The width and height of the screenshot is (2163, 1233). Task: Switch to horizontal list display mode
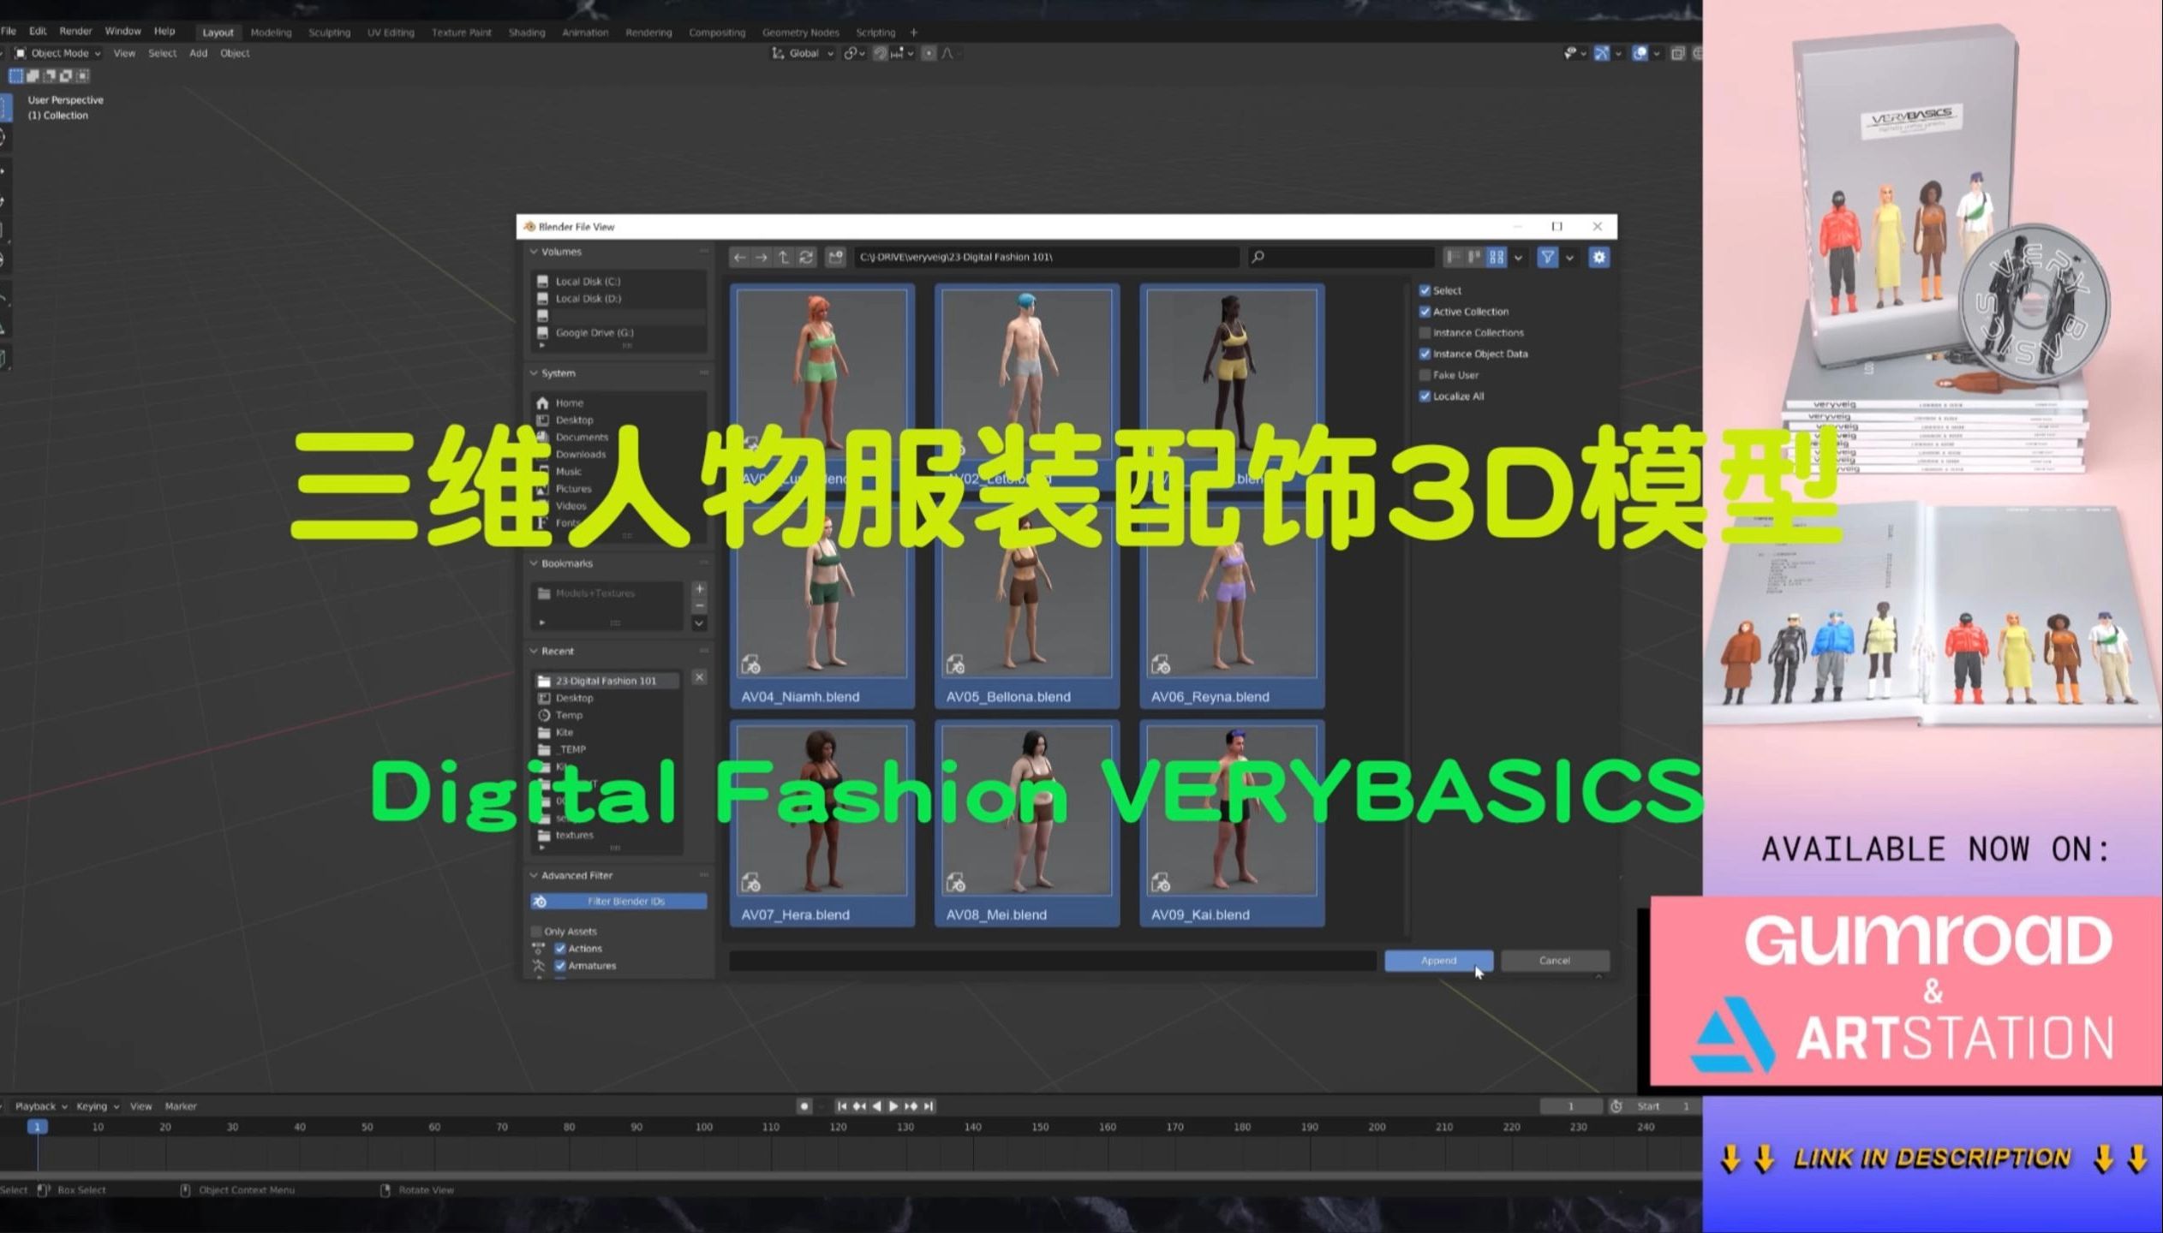click(1474, 257)
